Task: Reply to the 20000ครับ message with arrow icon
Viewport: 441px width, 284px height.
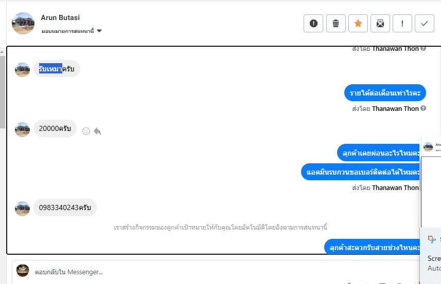Action: 97,131
